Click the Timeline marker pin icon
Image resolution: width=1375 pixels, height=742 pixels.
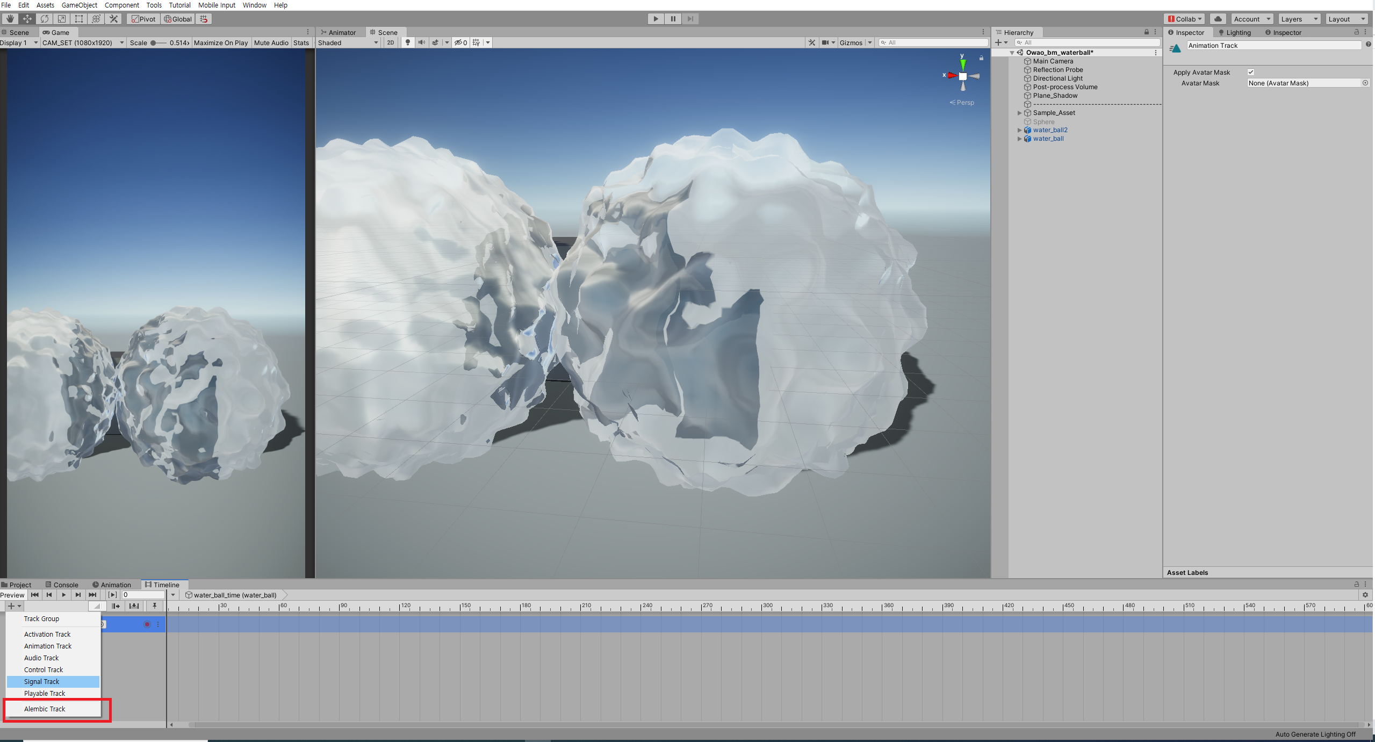tap(154, 606)
